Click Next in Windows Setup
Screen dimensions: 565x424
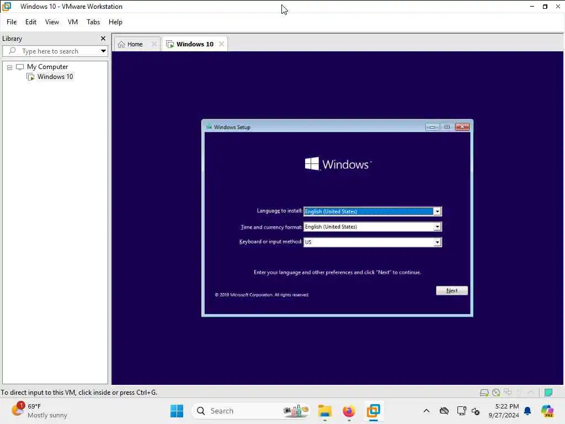coord(452,290)
